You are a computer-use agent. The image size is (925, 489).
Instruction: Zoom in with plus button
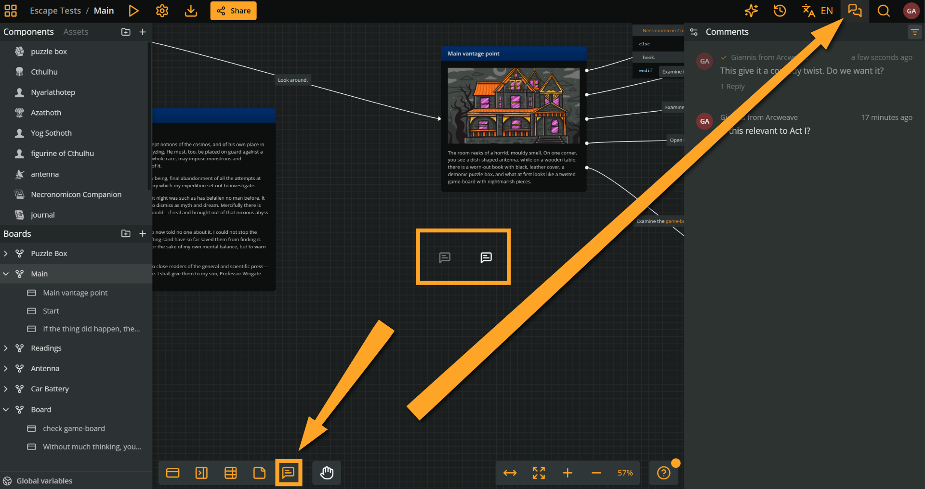568,473
